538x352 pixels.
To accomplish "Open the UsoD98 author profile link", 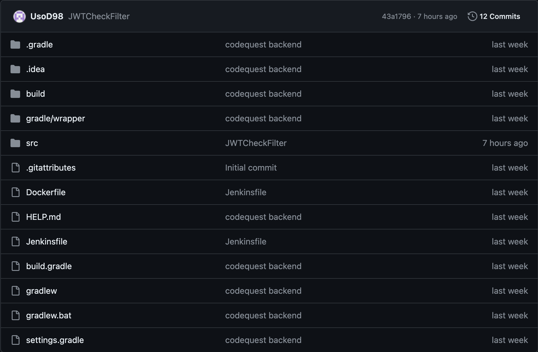I will (47, 17).
